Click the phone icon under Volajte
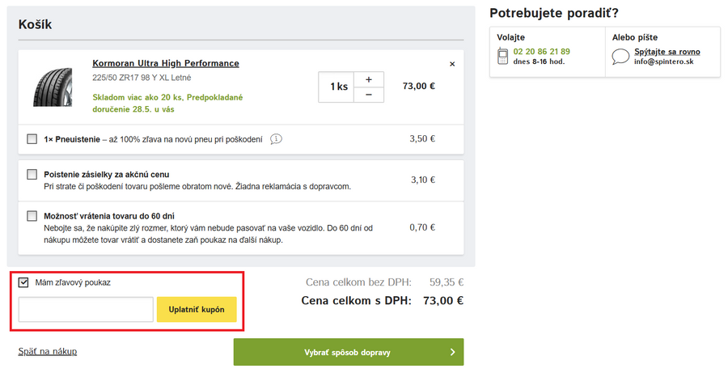The width and height of the screenshot is (728, 373). (x=502, y=56)
